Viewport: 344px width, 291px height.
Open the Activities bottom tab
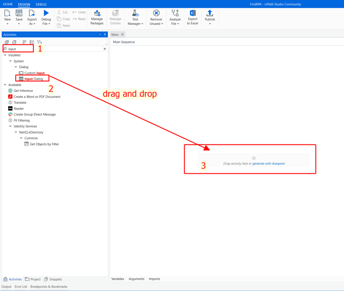[13, 279]
